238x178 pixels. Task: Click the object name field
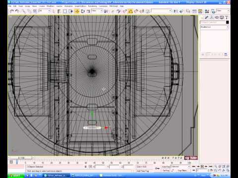pyautogui.click(x=213, y=22)
